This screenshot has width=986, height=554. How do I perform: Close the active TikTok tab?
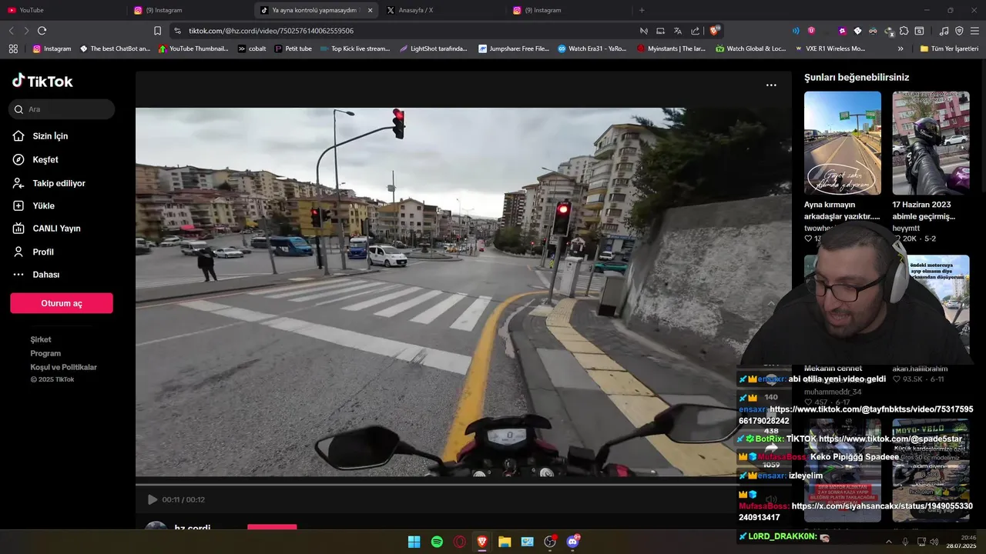pyautogui.click(x=371, y=10)
